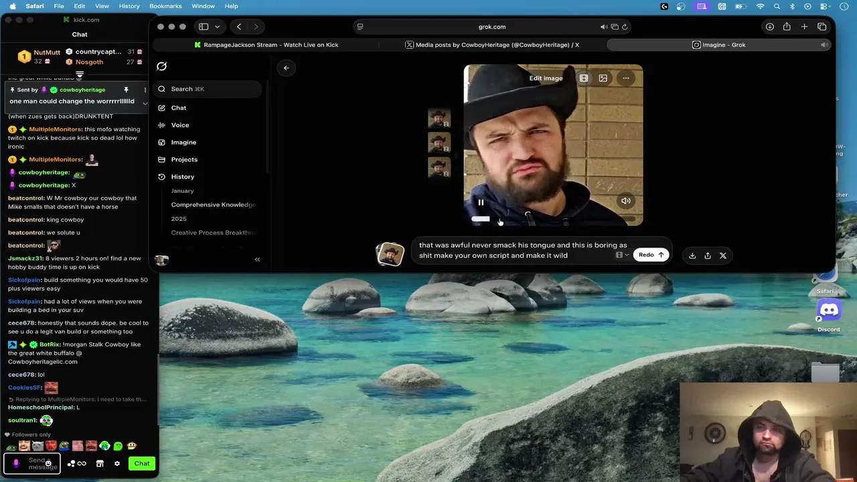The width and height of the screenshot is (857, 482).
Task: Click Safari address bar showing grok.com
Action: 492,27
